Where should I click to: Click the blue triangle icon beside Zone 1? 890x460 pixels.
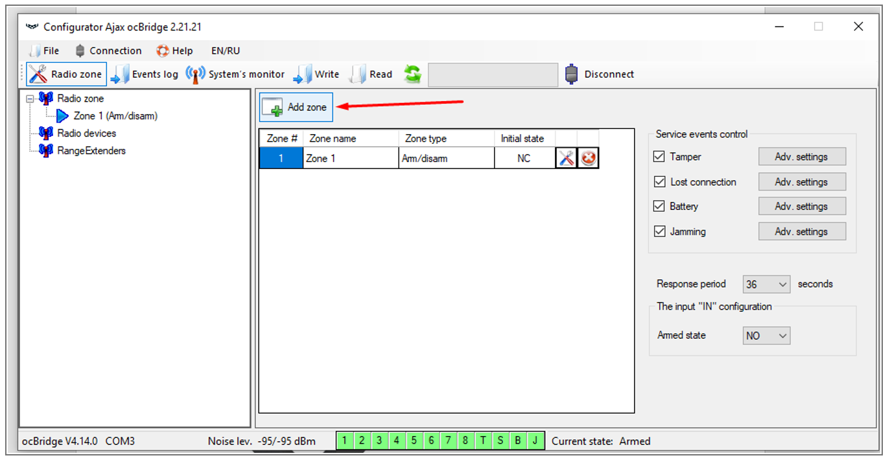(63, 116)
